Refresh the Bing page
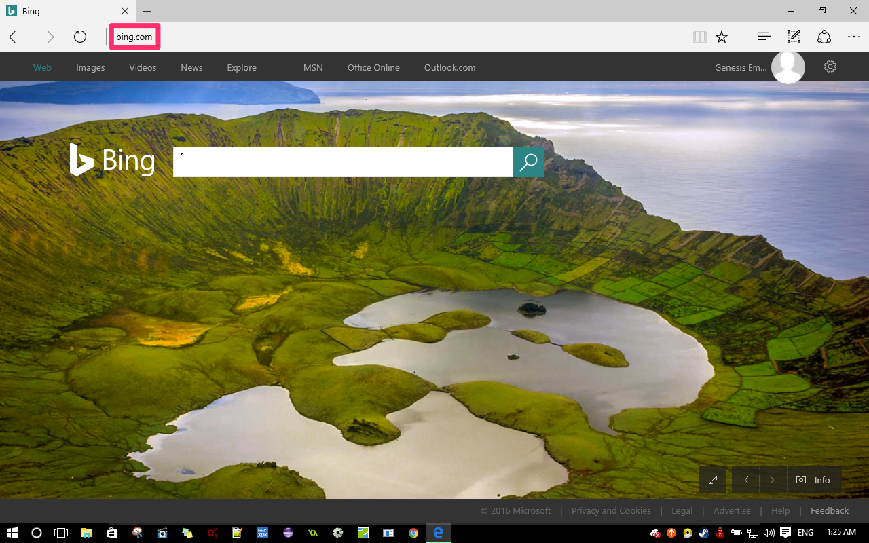The image size is (869, 543). point(80,37)
